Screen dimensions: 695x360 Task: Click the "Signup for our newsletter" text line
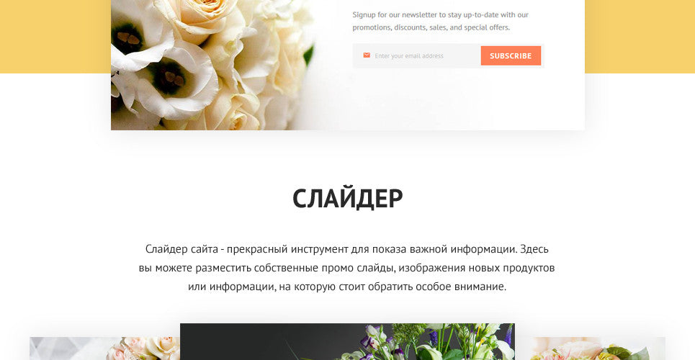(440, 14)
